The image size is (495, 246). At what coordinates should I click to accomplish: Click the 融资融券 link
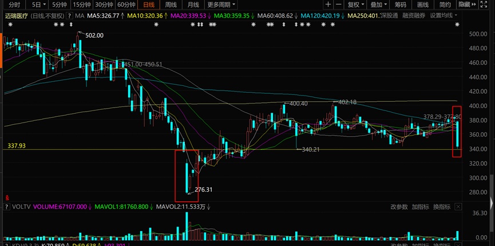(414, 15)
